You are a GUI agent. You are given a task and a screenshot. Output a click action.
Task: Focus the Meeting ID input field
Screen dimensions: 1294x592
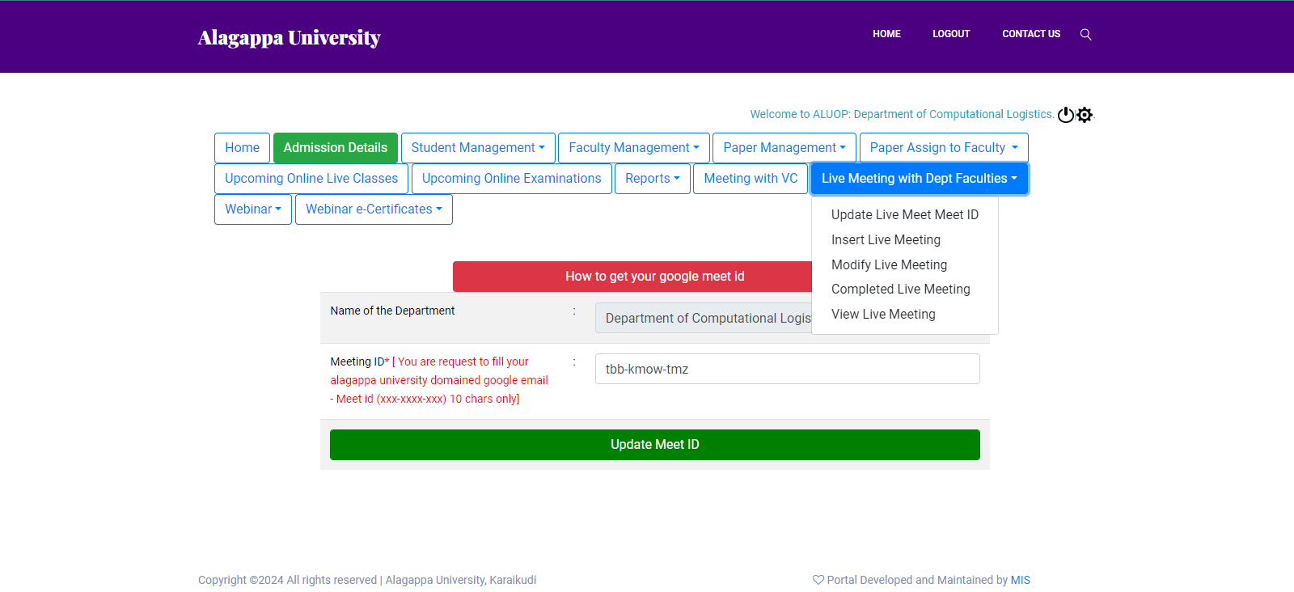788,369
